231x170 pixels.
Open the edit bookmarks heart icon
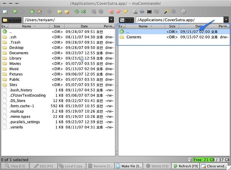118,12
